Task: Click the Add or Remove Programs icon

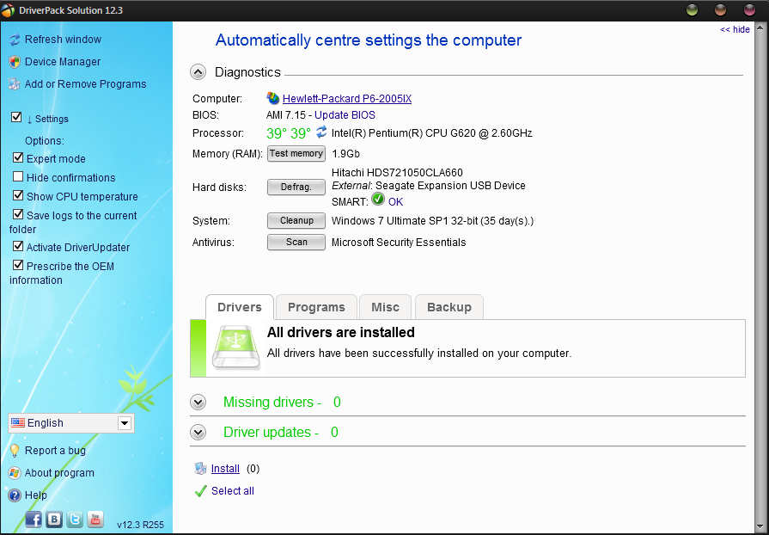Action: pyautogui.click(x=15, y=84)
